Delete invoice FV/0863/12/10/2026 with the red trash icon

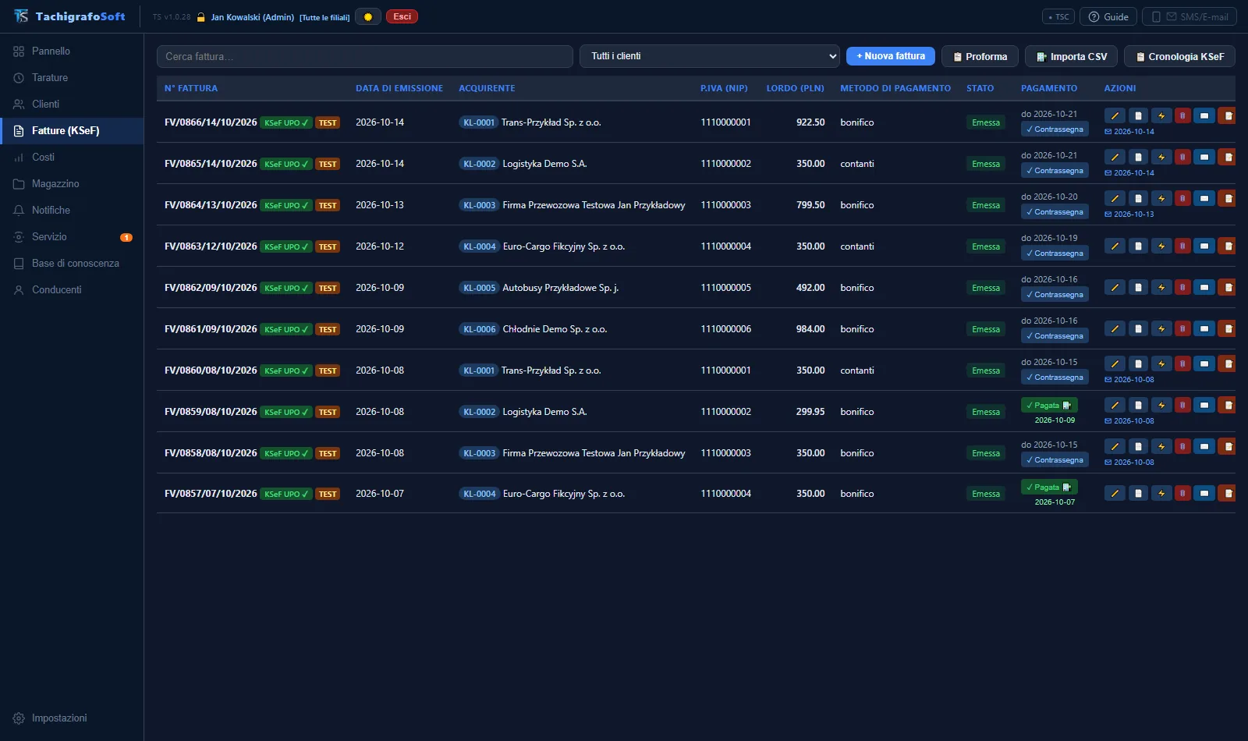pos(1182,246)
